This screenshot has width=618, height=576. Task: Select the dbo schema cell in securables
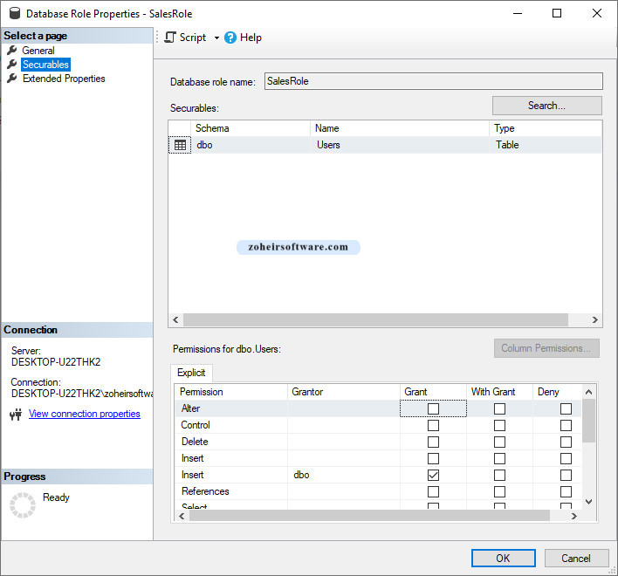pos(251,145)
